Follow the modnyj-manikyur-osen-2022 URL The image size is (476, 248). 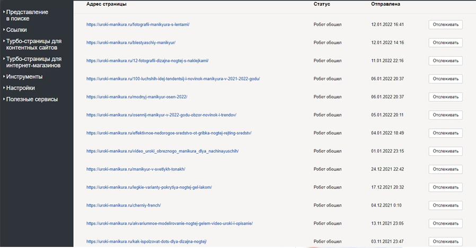137,97
